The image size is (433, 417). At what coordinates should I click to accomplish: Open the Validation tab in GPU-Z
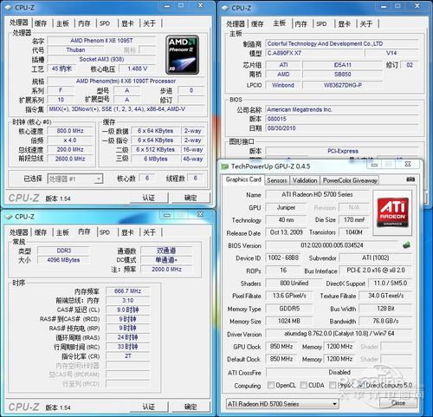point(305,180)
